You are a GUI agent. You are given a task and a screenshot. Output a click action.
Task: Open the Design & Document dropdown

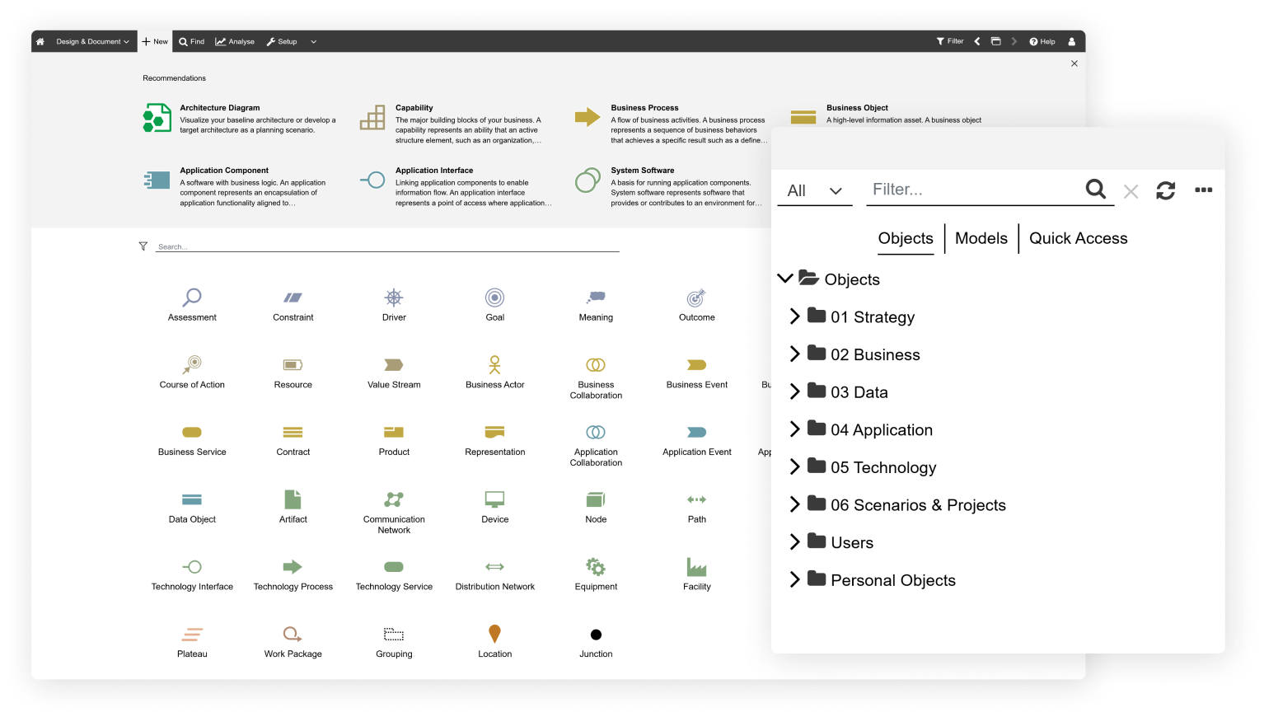coord(92,41)
